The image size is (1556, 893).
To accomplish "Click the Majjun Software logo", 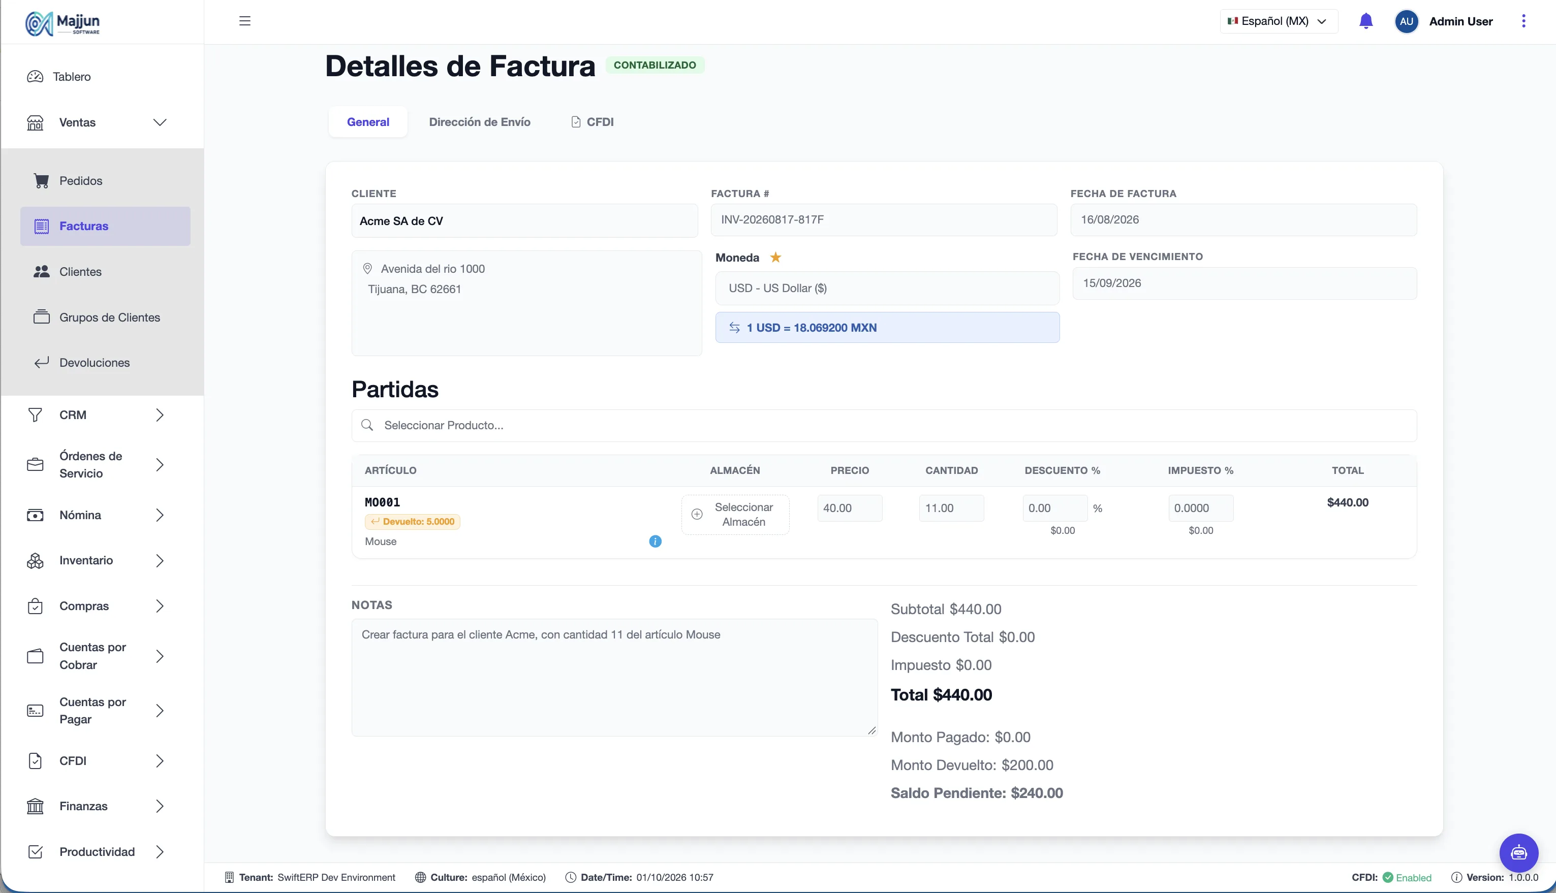I will [x=63, y=23].
